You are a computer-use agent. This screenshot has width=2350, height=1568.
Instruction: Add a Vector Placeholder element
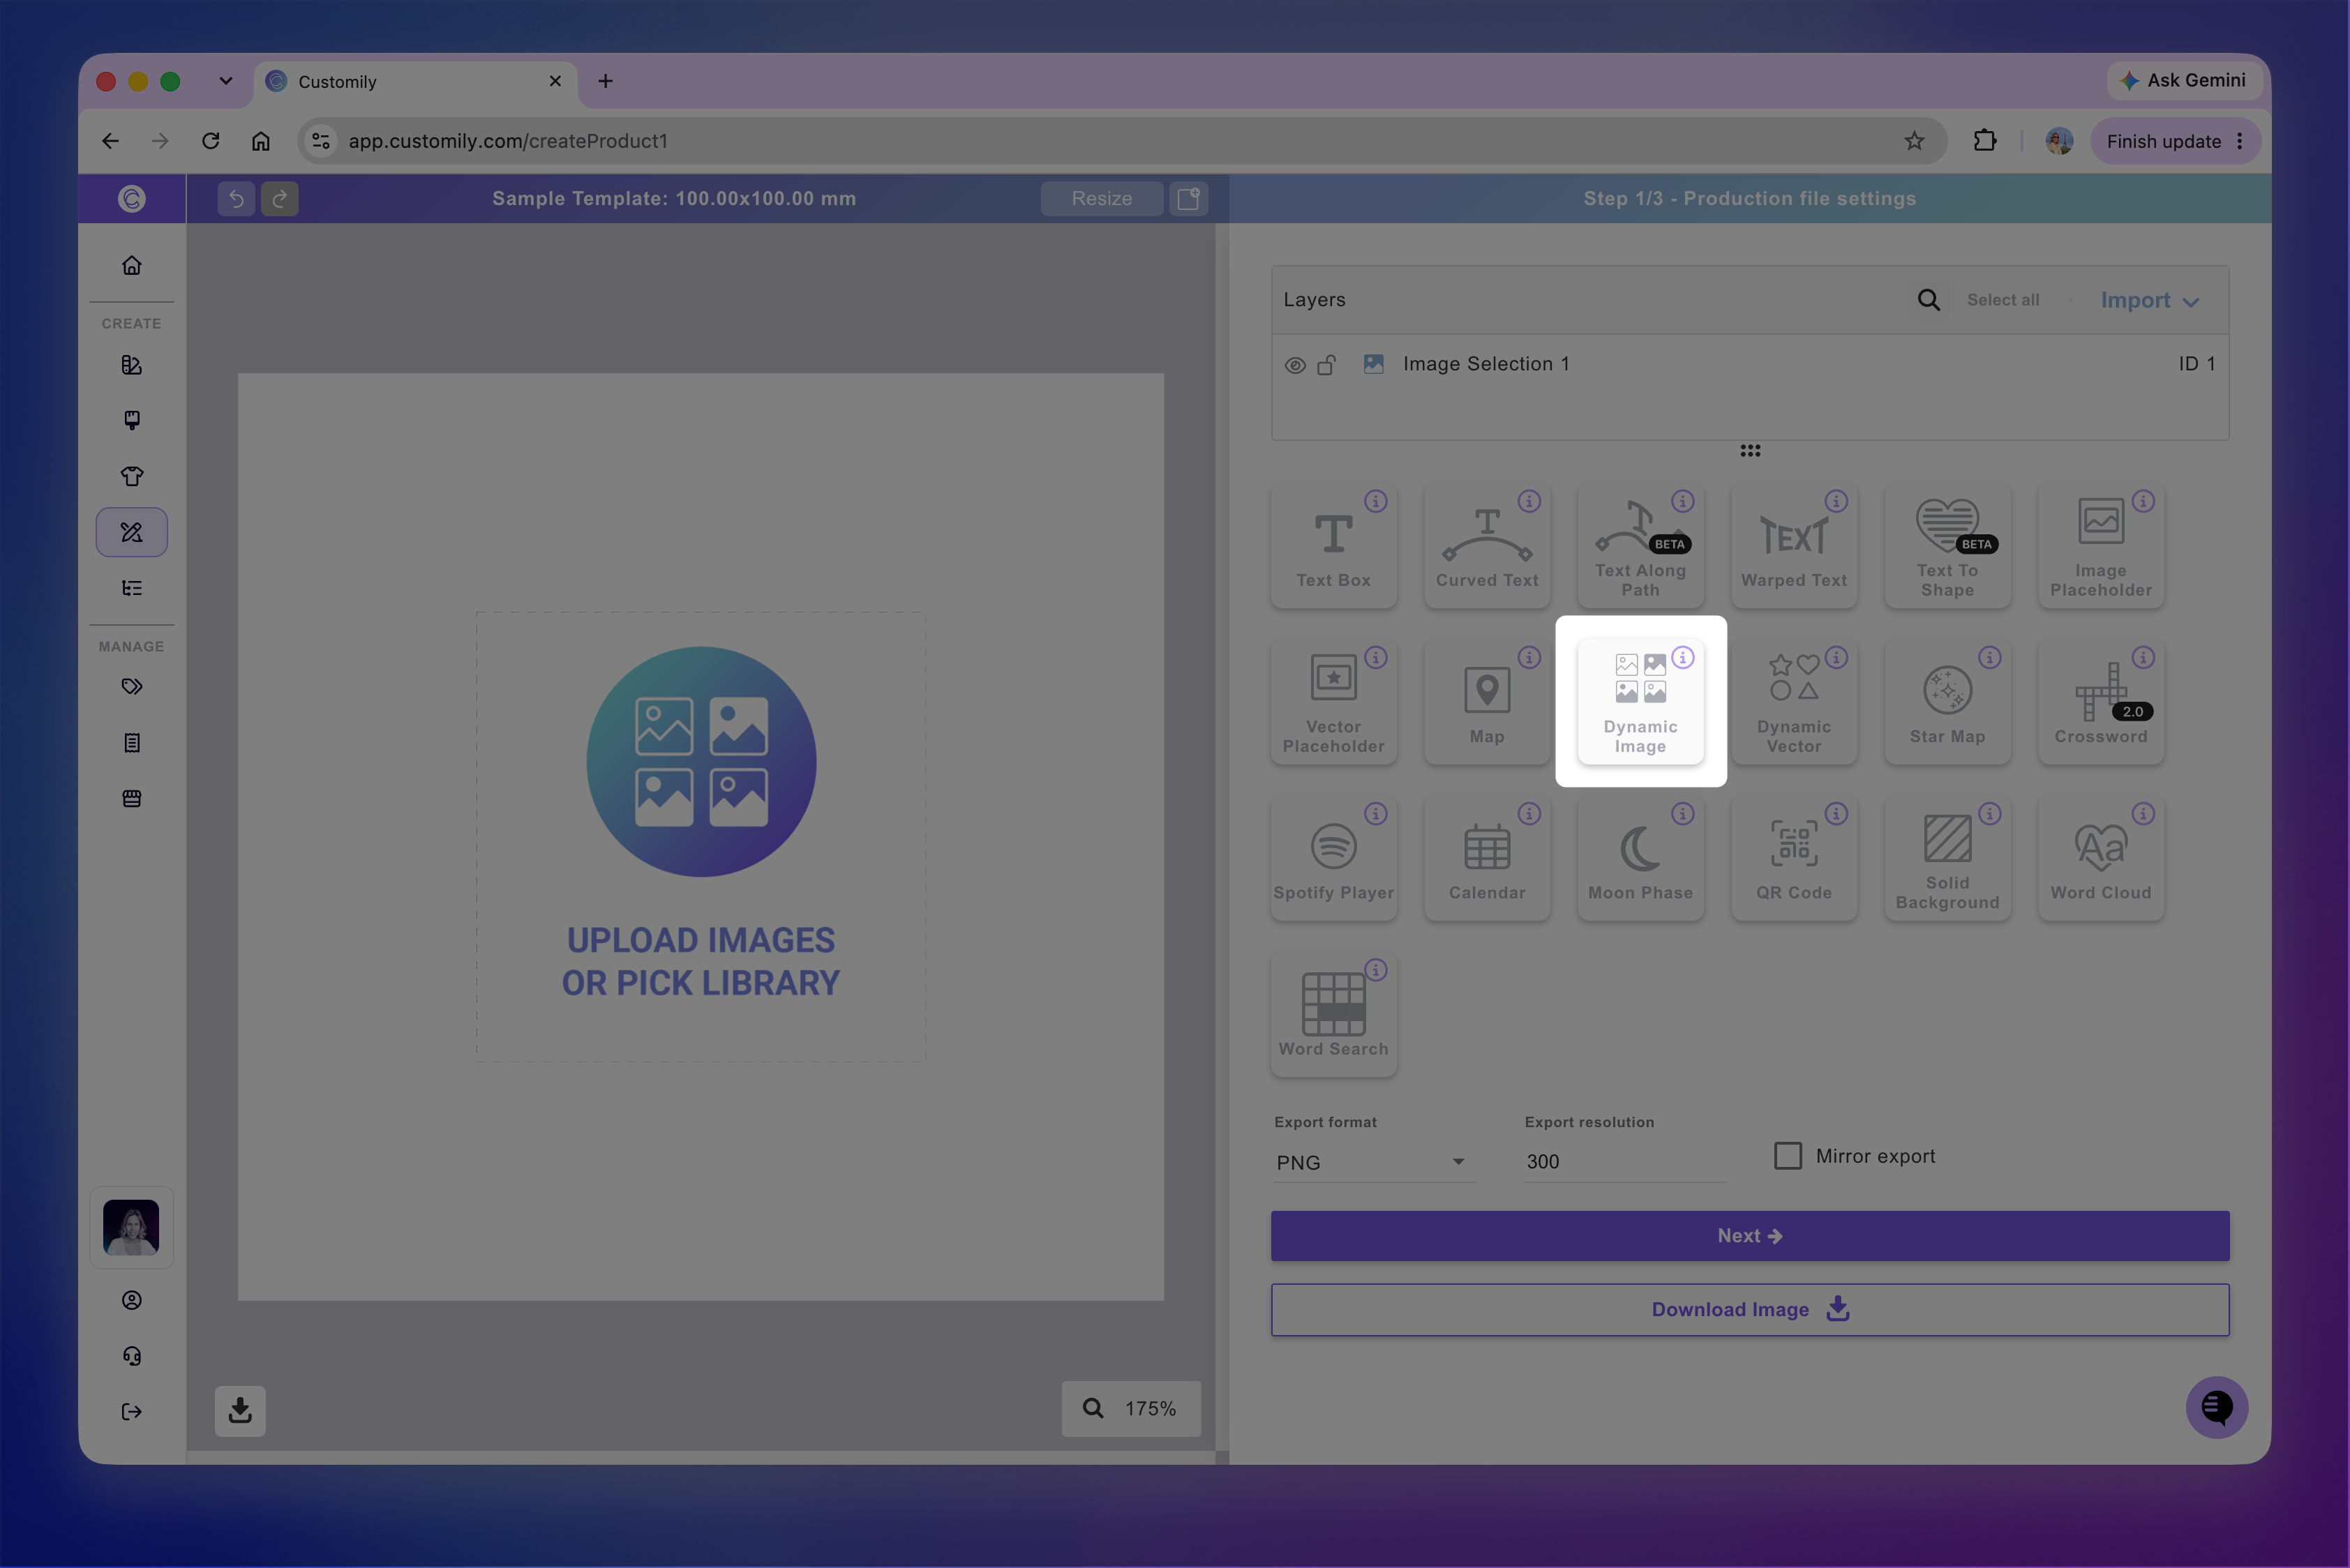[x=1333, y=701]
